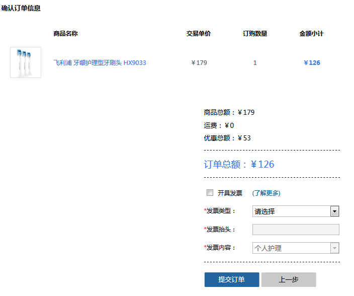
Task: Select the 优惠总额：¥53 line
Action: coord(227,138)
